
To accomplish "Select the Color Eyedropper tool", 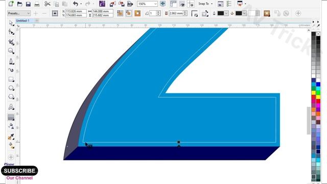I will pos(11,136).
